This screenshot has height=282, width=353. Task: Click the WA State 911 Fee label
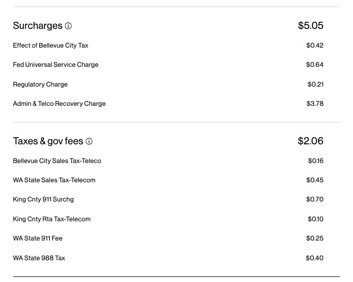pos(37,238)
